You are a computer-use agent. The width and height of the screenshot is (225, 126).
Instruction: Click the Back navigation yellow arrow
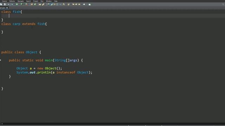point(79,4)
